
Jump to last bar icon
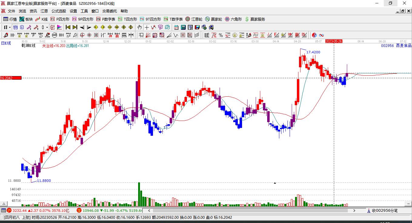[75, 27]
